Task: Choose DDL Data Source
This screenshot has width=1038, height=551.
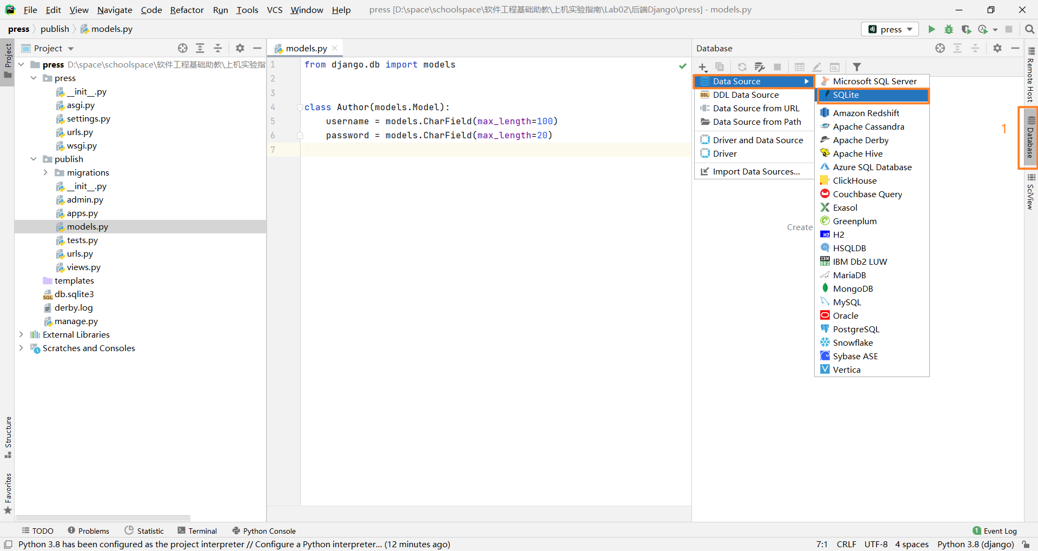Action: coord(755,95)
